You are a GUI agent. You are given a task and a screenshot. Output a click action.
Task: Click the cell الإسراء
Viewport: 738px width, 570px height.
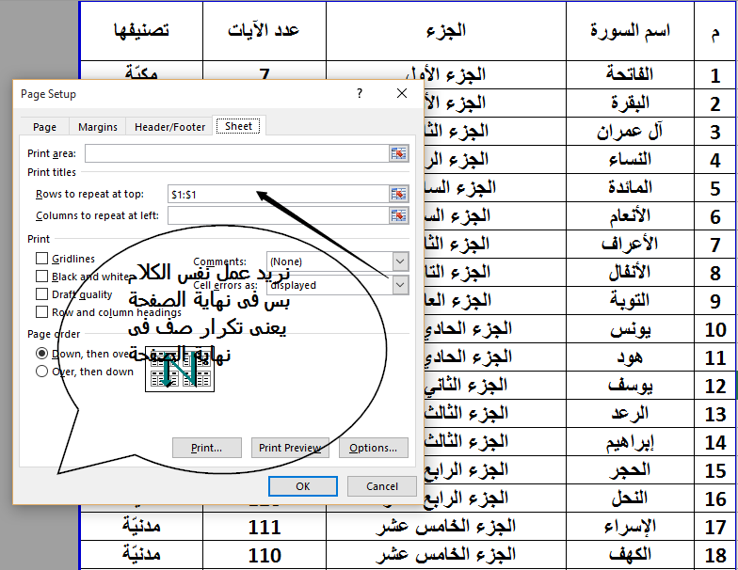[631, 527]
